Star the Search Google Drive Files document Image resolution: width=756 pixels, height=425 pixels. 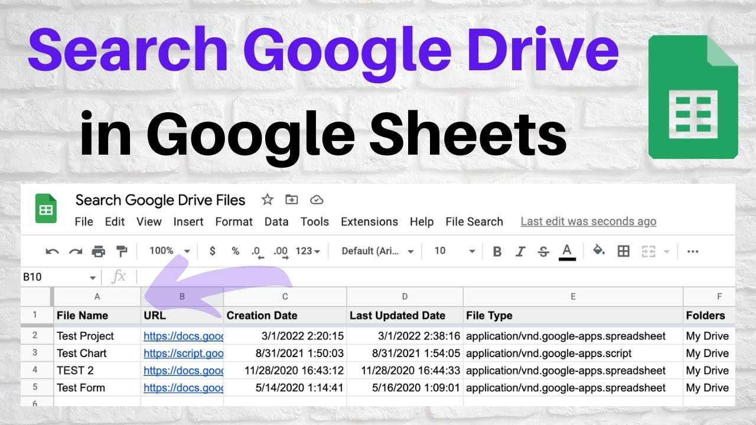268,200
